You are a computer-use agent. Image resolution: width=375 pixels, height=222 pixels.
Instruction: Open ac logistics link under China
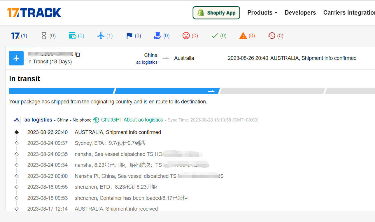[147, 62]
